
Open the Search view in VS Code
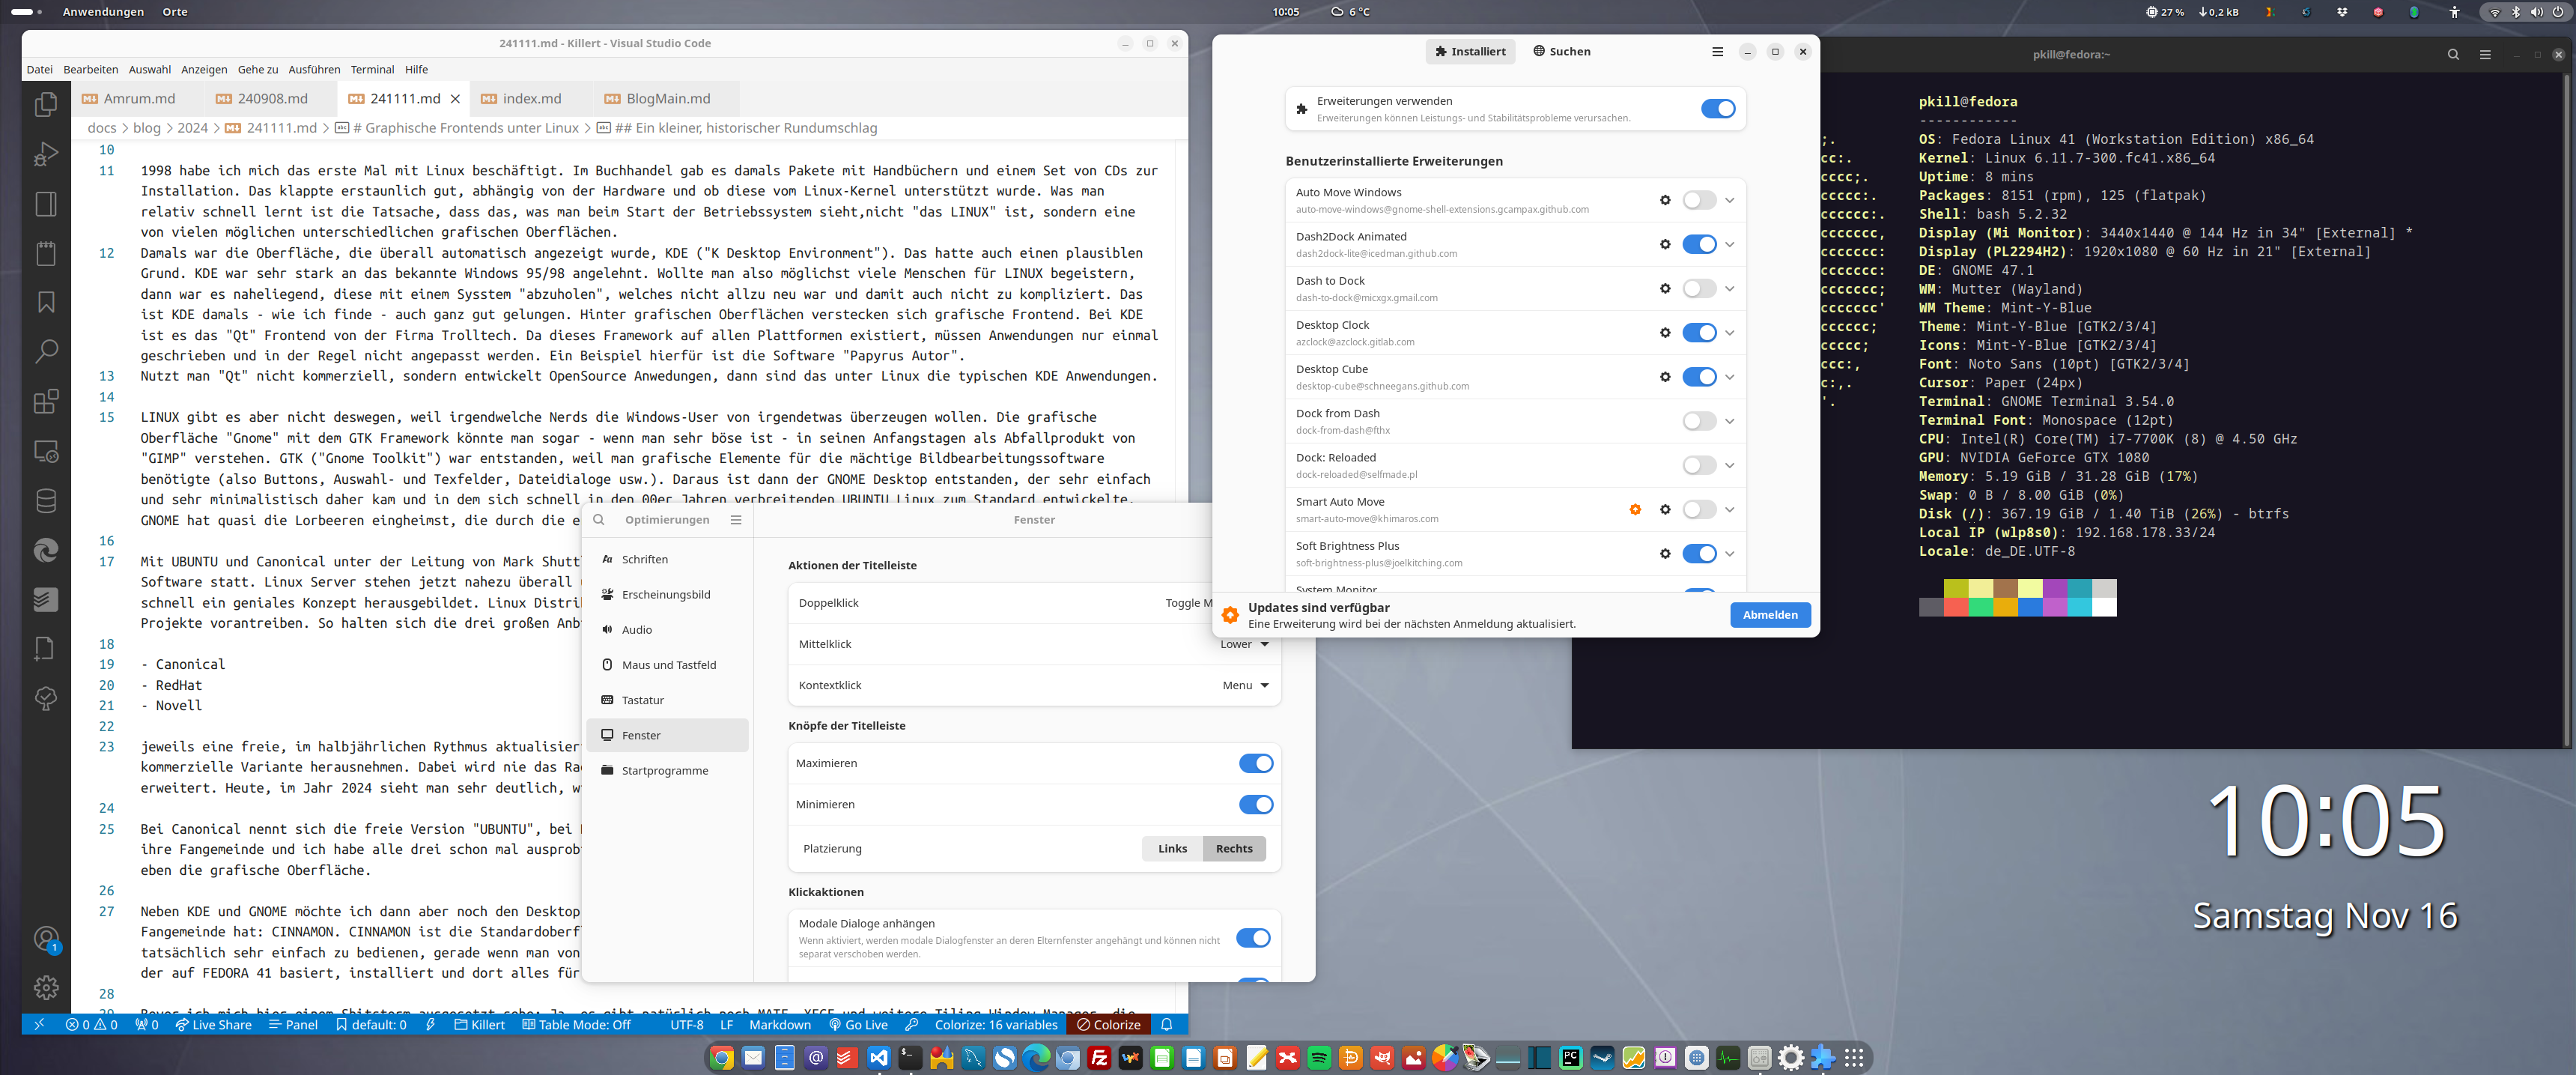point(46,352)
